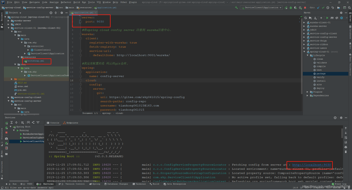
Task: Reimport Maven projects with the refresh icon
Action: (305, 18)
